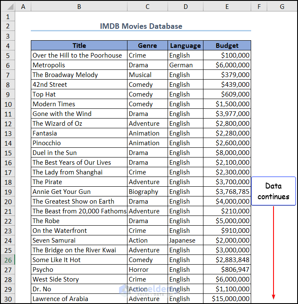Select the $210,000 budget cell
The image size is (298, 304).
(227, 211)
